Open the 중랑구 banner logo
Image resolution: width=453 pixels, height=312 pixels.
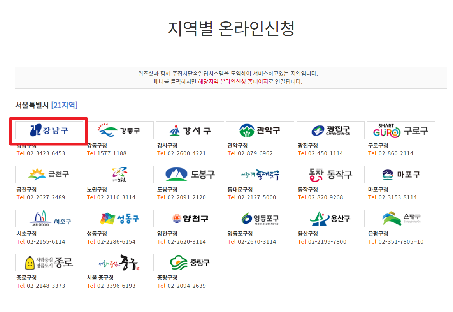[x=190, y=263]
